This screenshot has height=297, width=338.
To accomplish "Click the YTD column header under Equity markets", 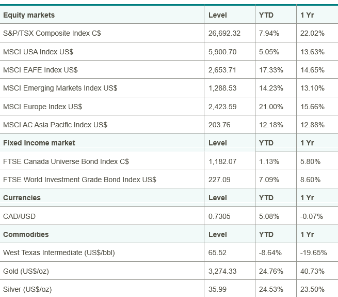I will pyautogui.click(x=266, y=15).
